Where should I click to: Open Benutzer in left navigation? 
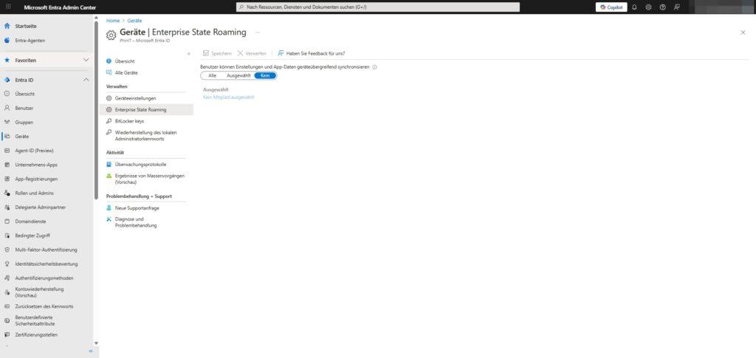click(24, 108)
